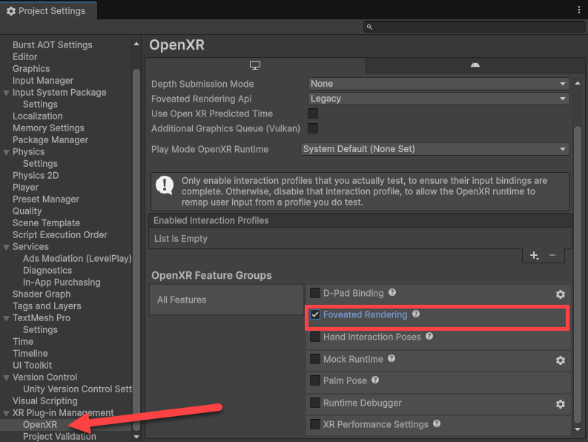This screenshot has width=588, height=442.
Task: Click the Foveated Rendering help icon
Action: click(x=416, y=314)
